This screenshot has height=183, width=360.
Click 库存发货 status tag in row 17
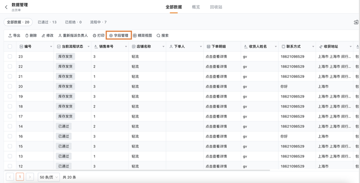coord(65,116)
